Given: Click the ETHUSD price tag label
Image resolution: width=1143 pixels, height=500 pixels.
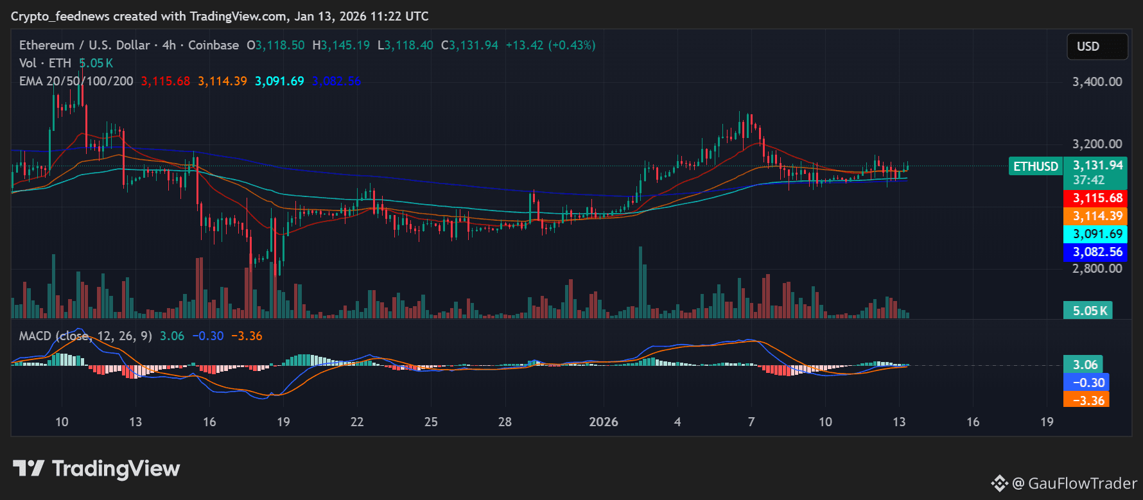Looking at the screenshot, I should (1035, 166).
